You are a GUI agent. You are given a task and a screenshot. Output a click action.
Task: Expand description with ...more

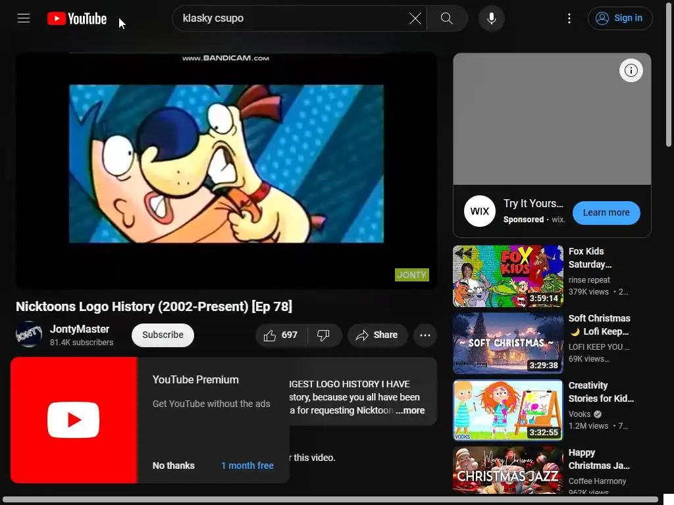[x=411, y=410]
